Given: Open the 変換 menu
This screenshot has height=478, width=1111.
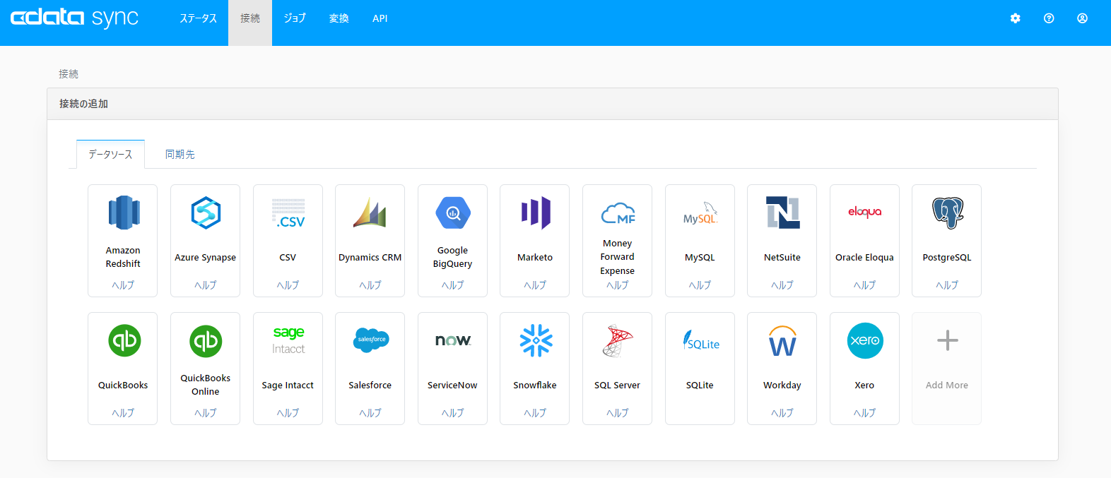Looking at the screenshot, I should pyautogui.click(x=339, y=18).
